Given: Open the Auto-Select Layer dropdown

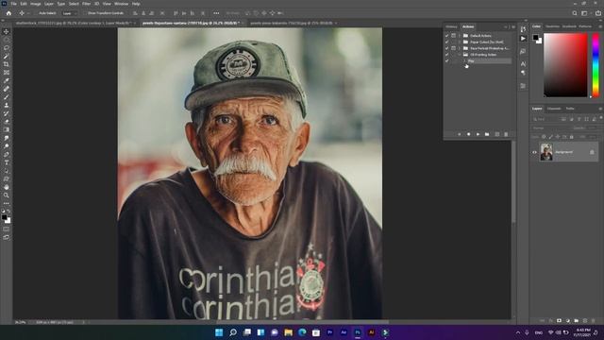Looking at the screenshot, I should [69, 13].
